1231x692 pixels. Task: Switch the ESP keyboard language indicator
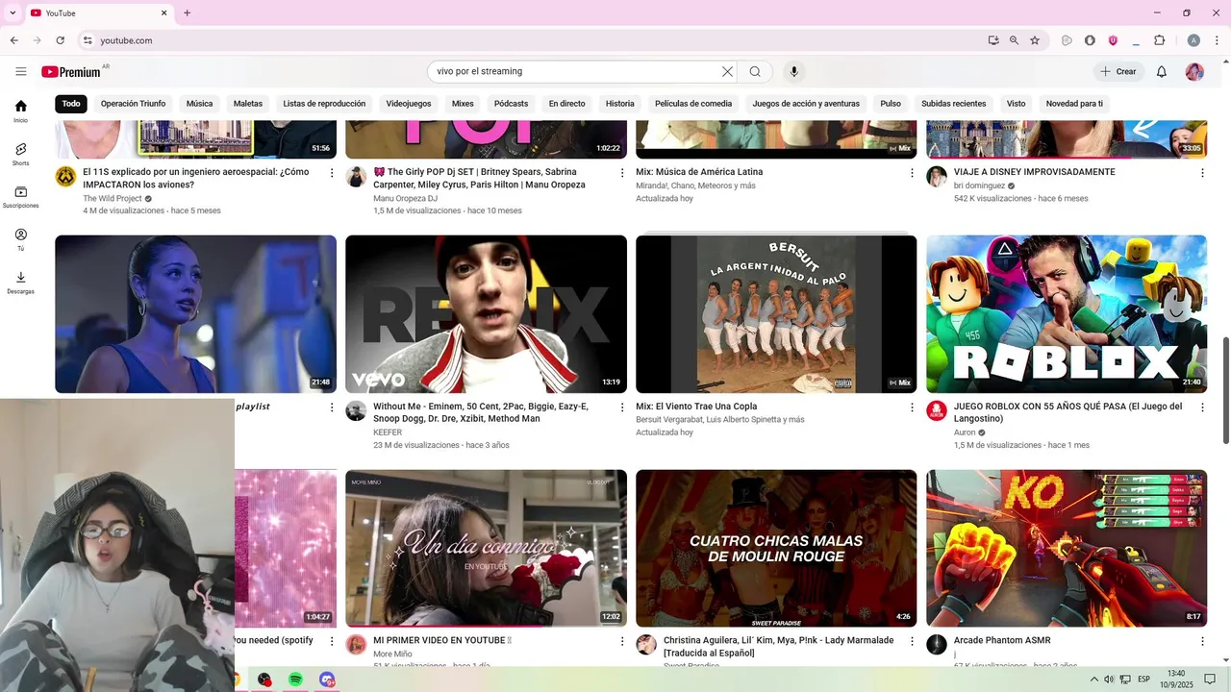tap(1143, 680)
